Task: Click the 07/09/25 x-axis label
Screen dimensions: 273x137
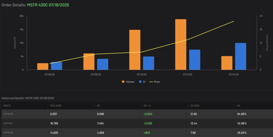Action: [96, 75]
